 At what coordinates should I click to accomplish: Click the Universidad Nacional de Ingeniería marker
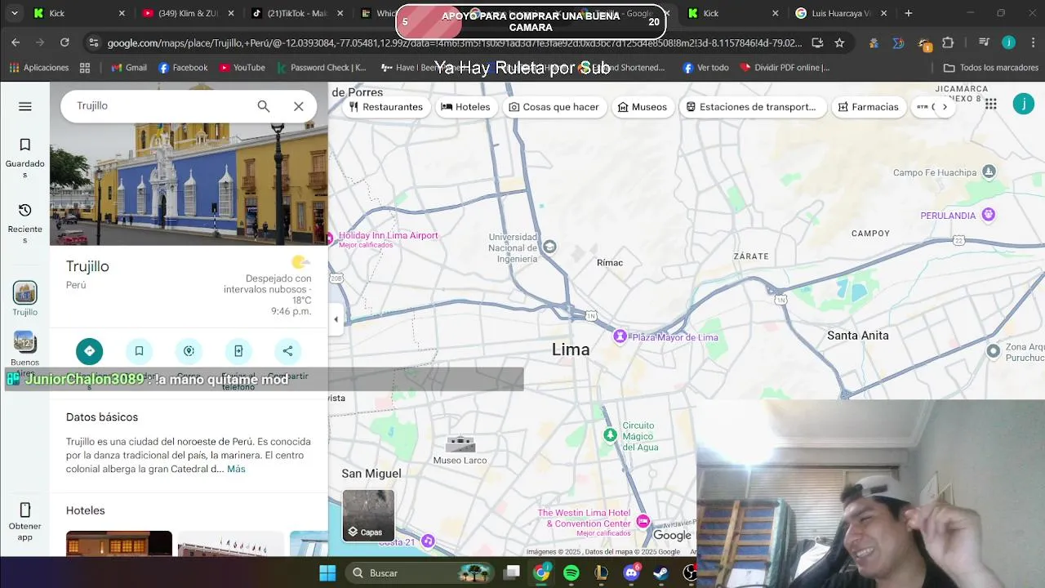pyautogui.click(x=550, y=247)
